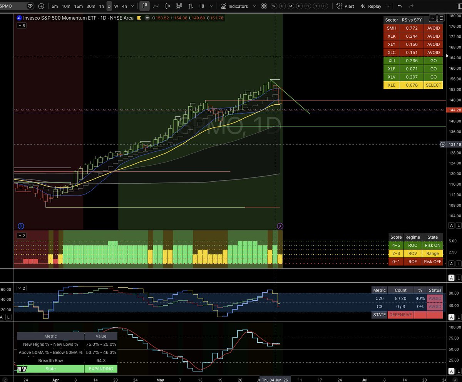This screenshot has width=462, height=382.
Task: Toggle log scale L on the main chart
Action: [458, 226]
